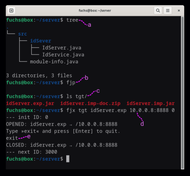190x176 pixels.
Task: Click the cursor block at the last prompt
Action: [68, 159]
